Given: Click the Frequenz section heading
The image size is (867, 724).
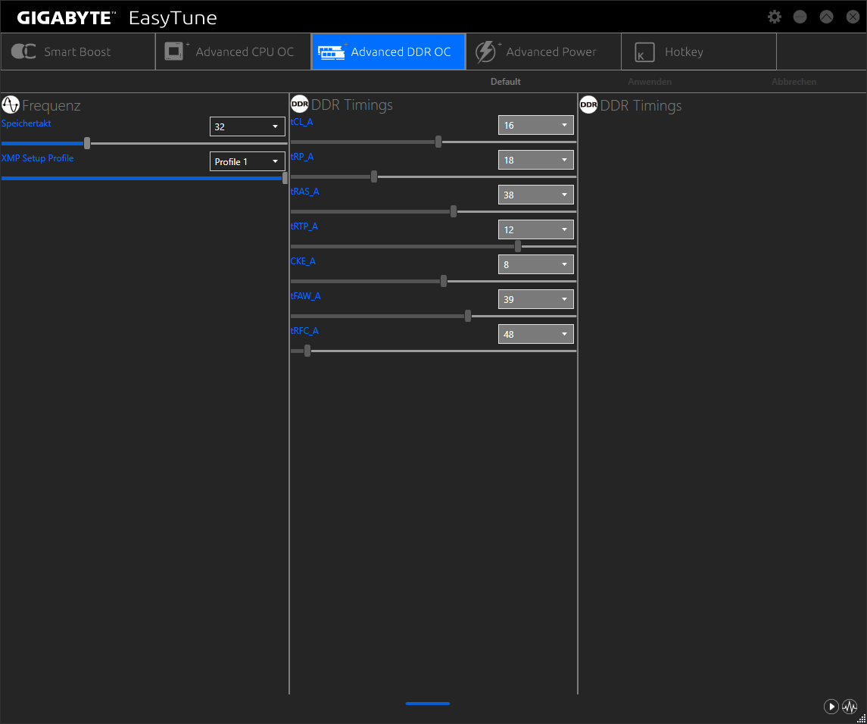Looking at the screenshot, I should click(51, 105).
